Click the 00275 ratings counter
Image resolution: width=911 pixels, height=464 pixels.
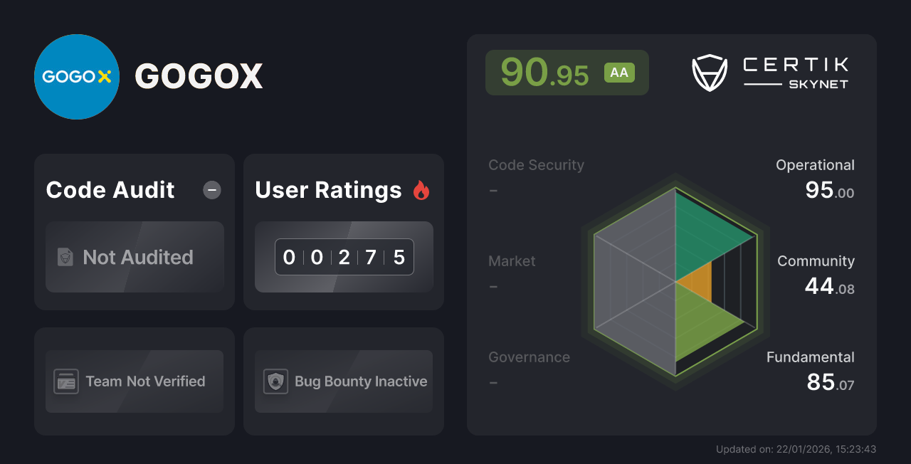click(x=344, y=257)
